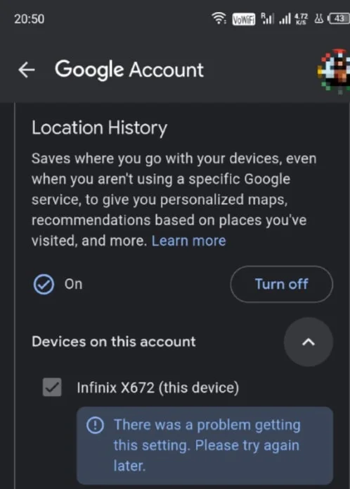The image size is (350, 489).
Task: Tap the VoWiFi status indicator
Action: click(244, 19)
